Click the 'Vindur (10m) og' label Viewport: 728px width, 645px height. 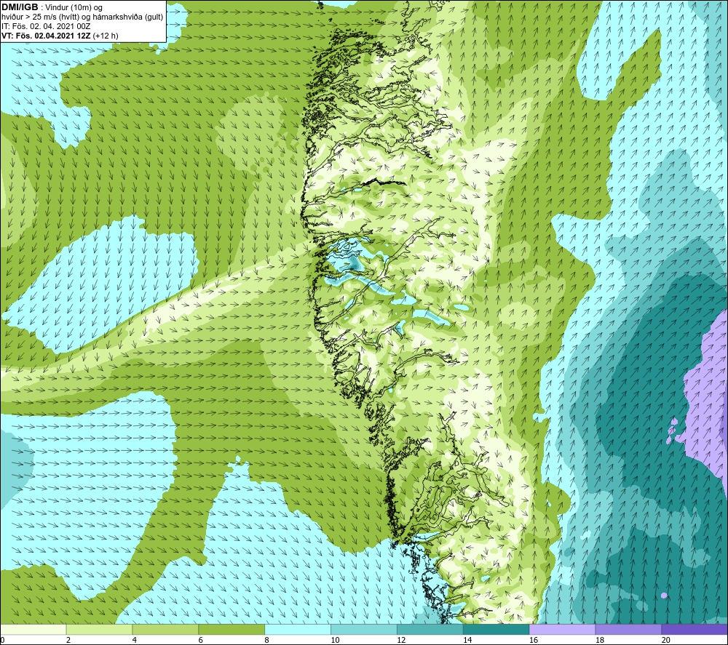click(74, 7)
